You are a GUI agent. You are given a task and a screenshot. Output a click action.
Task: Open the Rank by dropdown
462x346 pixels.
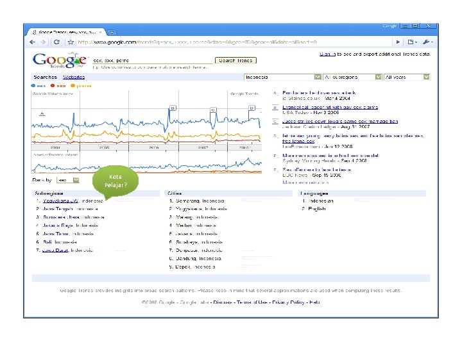(68, 180)
